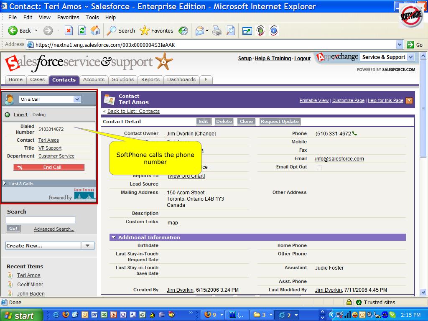This screenshot has width=428, height=321.
Task: Click the Trusted sites status bar icon
Action: (359, 303)
